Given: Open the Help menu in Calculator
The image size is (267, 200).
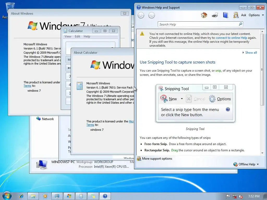Looking at the screenshot, I should pos(87,36).
